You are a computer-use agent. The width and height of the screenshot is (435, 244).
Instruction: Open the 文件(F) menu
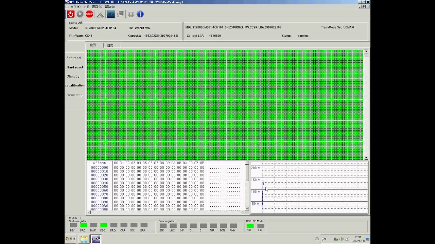pos(75,7)
